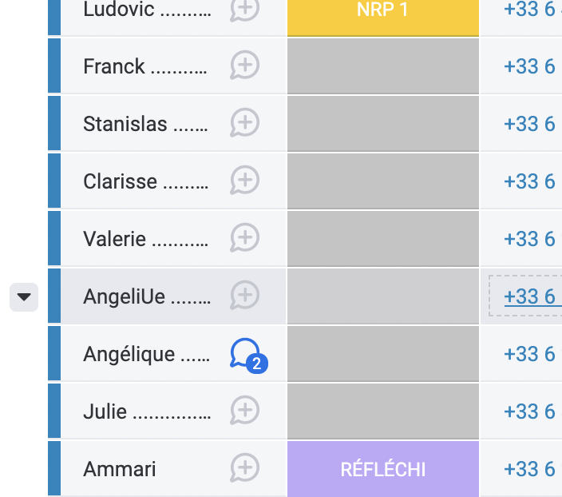Click the blank status cell for Stanislas
Viewport: 562px width, 497px height.
[x=383, y=124]
